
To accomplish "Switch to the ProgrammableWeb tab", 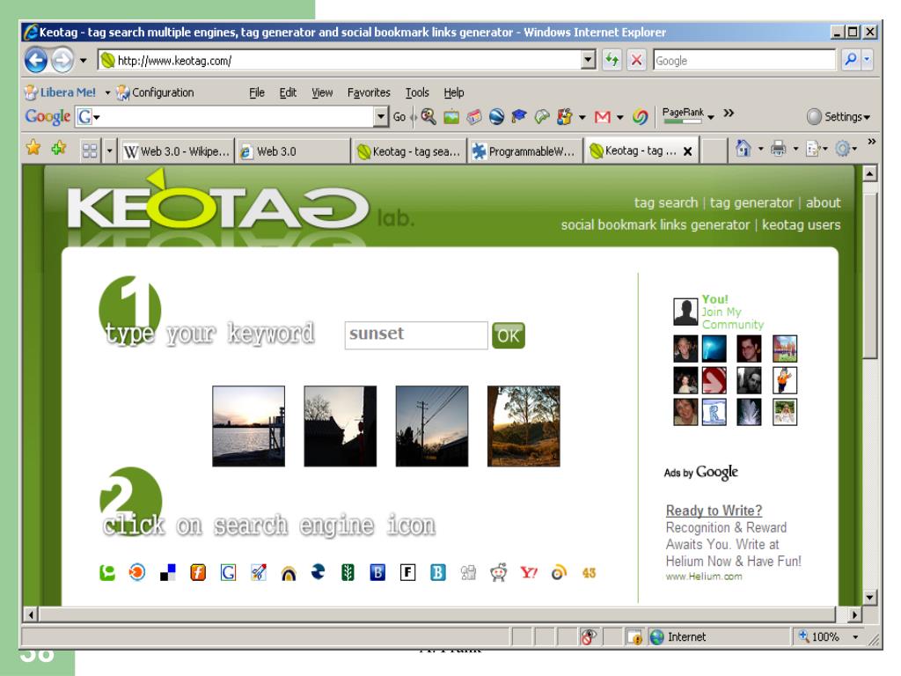I will click(524, 151).
